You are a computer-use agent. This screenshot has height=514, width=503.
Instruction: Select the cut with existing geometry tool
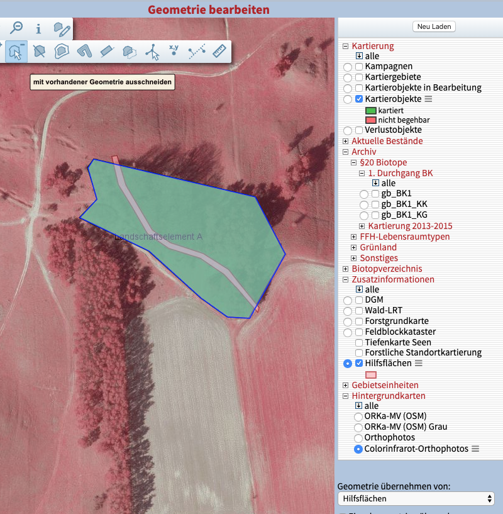(16, 51)
